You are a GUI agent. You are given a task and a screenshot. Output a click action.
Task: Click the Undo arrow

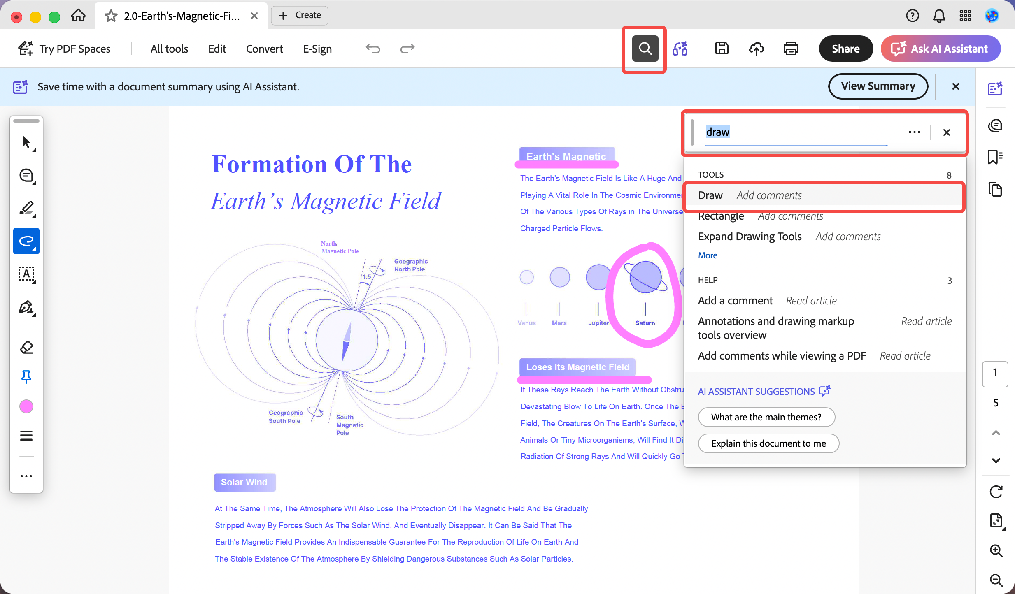[x=373, y=49]
